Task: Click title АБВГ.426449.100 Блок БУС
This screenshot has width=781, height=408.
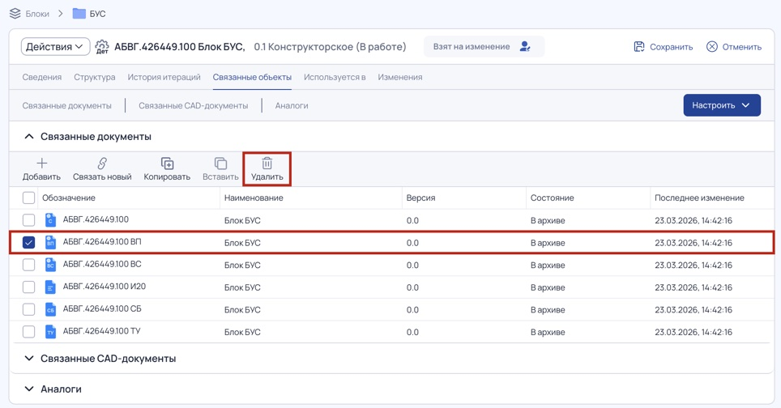Action: [x=180, y=47]
